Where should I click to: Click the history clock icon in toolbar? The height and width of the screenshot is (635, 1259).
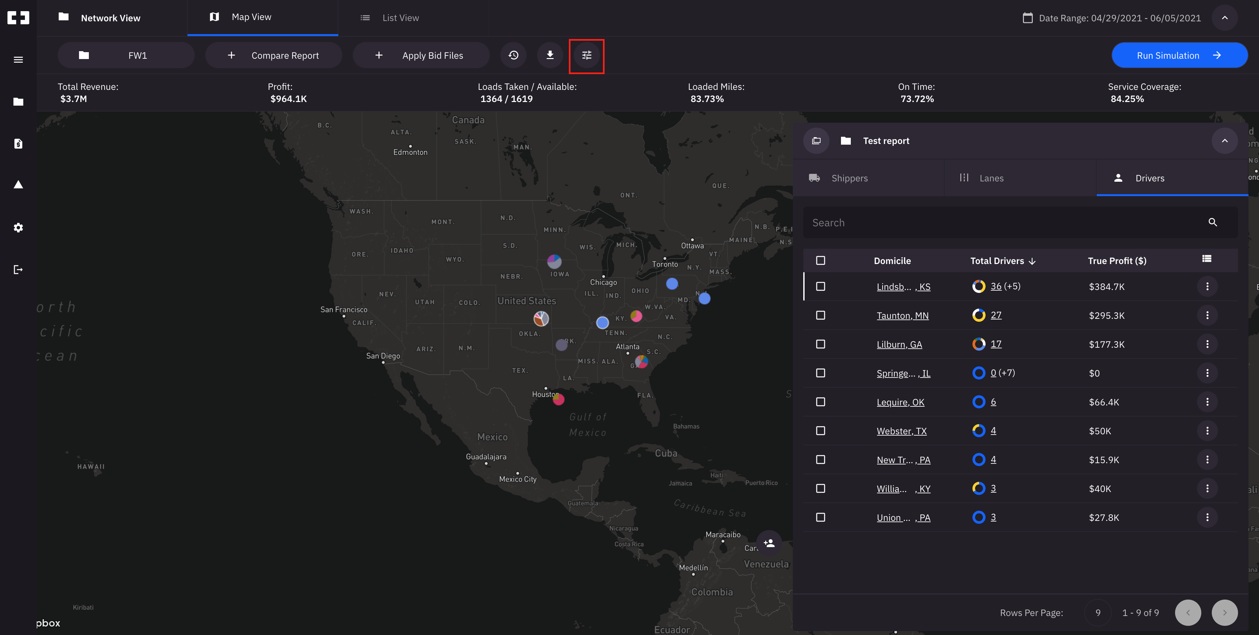[x=513, y=55]
